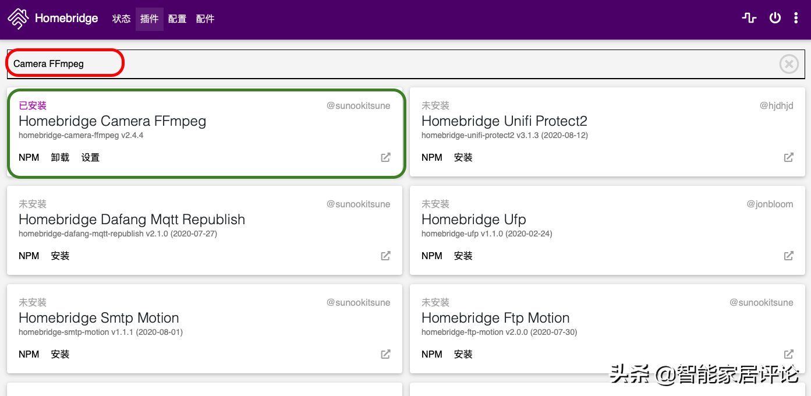The height and width of the screenshot is (396, 811).
Task: Click the homebridge-camera-ffmpeg v2.4.4 version text
Action: (81, 135)
